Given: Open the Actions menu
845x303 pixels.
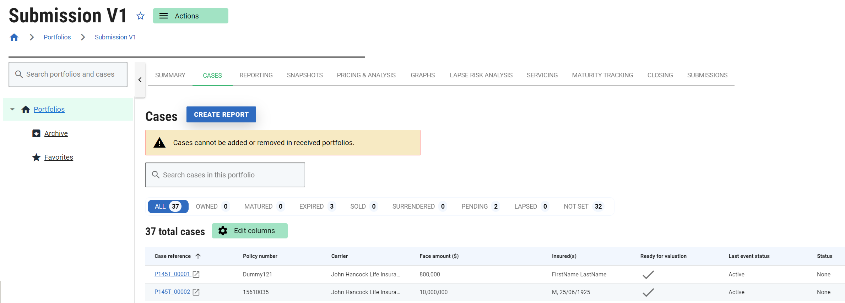Looking at the screenshot, I should (190, 16).
